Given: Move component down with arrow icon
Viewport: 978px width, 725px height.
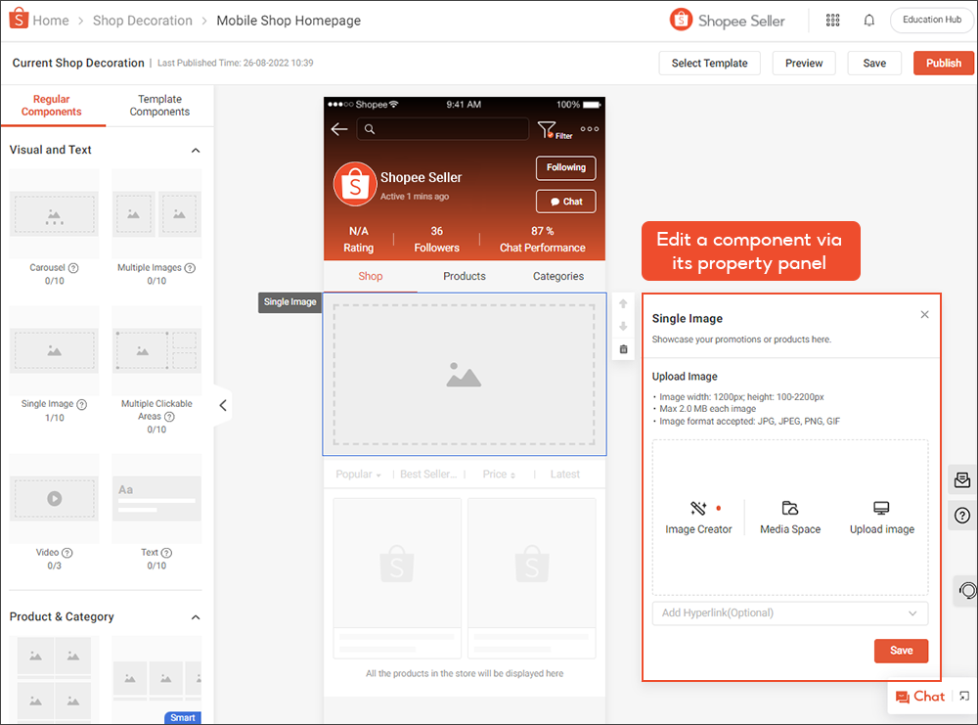Looking at the screenshot, I should 624,327.
